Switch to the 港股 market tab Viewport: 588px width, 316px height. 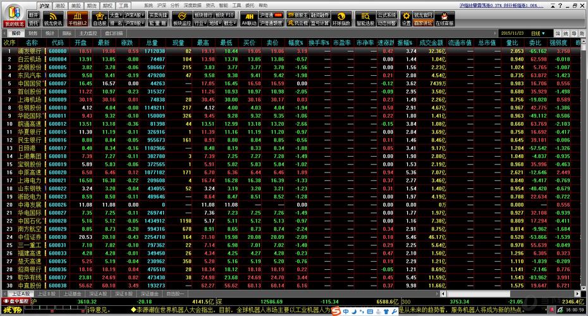click(x=60, y=4)
